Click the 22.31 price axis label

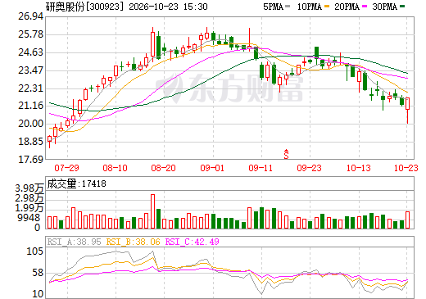pos(31,88)
